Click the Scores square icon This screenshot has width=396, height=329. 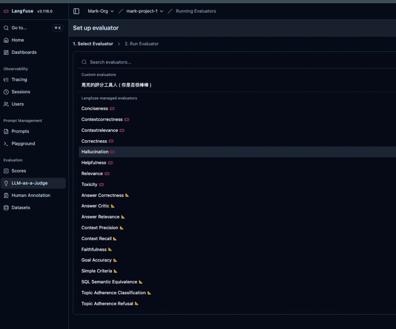tap(6, 171)
